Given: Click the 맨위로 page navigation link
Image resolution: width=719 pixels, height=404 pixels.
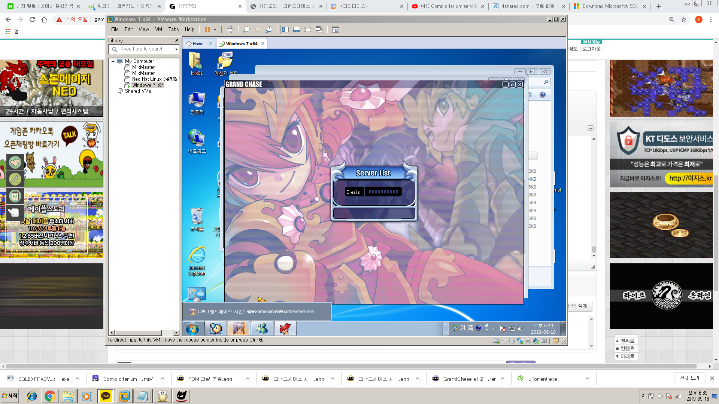Looking at the screenshot, I should (627, 341).
